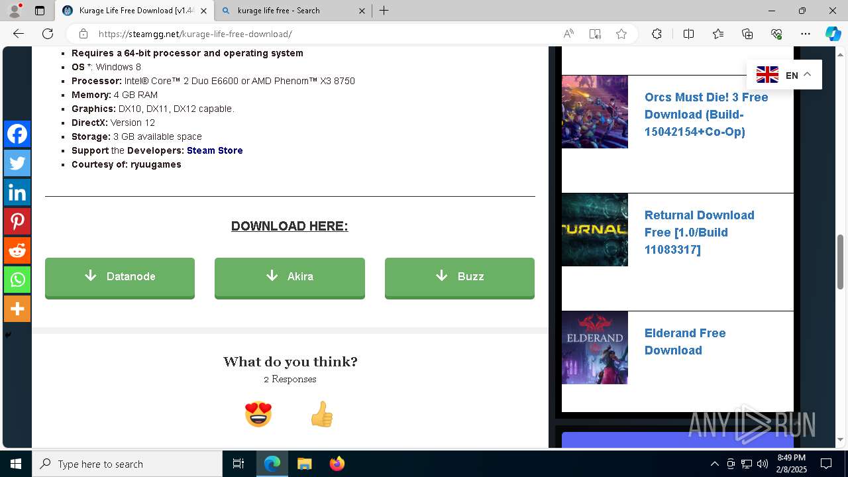The width and height of the screenshot is (848, 477).
Task: Open network settings tray icon
Action: pyautogui.click(x=746, y=464)
